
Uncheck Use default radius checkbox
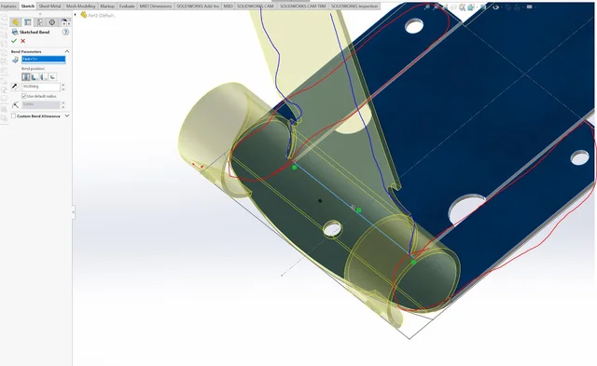pyautogui.click(x=24, y=96)
